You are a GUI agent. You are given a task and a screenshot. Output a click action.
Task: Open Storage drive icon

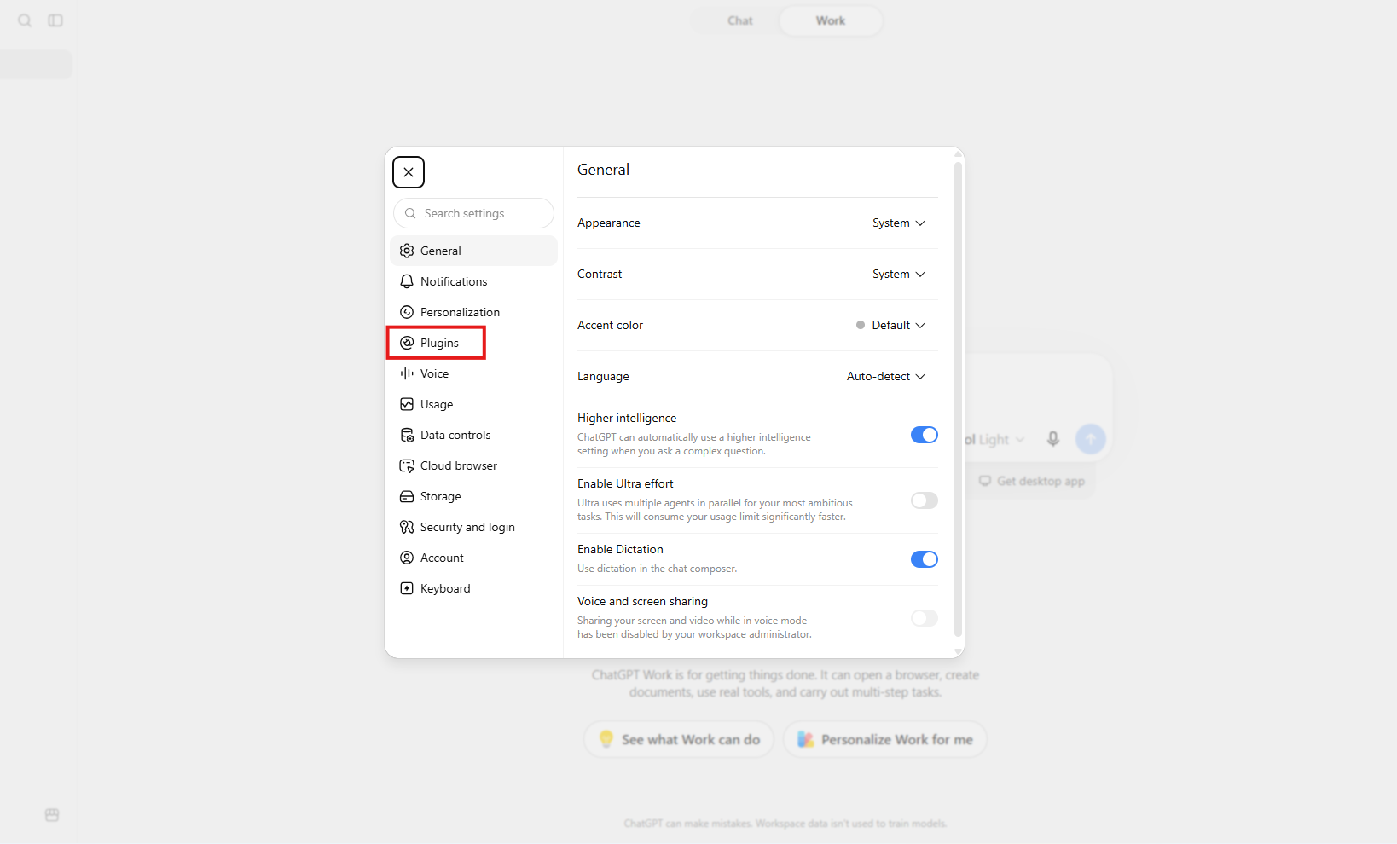point(407,496)
